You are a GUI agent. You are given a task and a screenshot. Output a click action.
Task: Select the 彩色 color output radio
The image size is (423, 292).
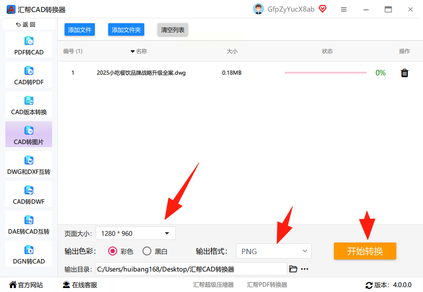(113, 251)
